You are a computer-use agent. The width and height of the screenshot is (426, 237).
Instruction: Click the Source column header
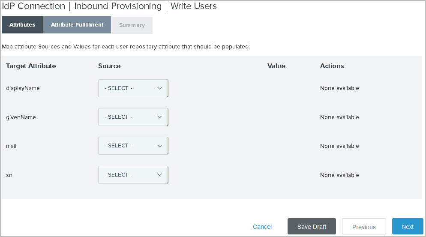tap(109, 66)
